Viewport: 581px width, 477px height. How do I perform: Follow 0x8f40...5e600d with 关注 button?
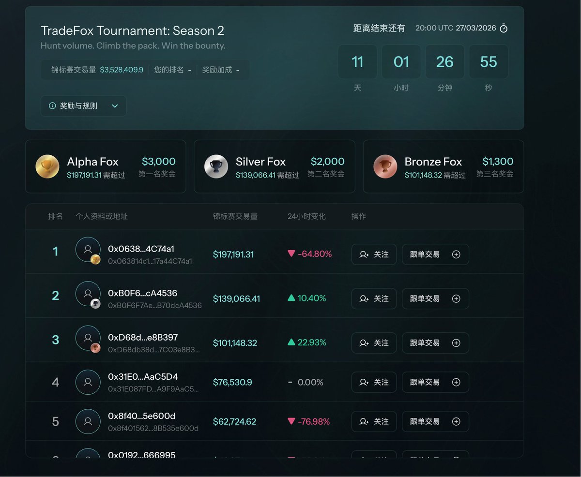[374, 421]
